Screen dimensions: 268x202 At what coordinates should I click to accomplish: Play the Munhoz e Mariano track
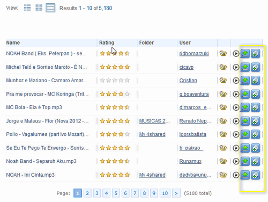tap(236, 81)
